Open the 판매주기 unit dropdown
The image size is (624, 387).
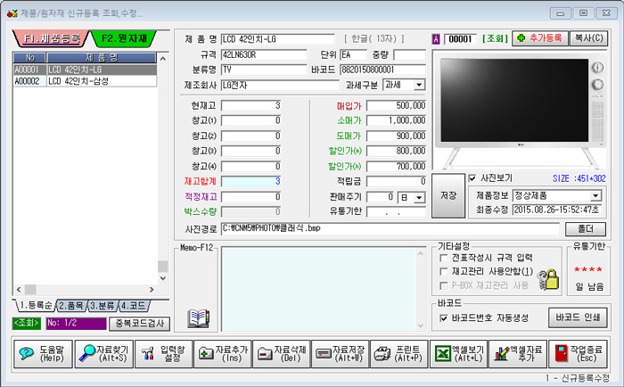419,197
